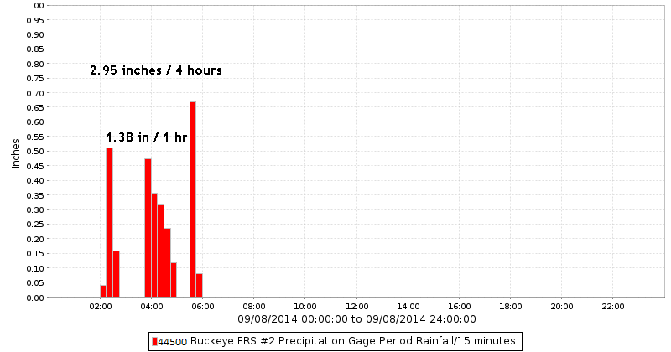Click the 0.15 y-axis tick label
This screenshot has width=671, height=352.
coord(35,254)
